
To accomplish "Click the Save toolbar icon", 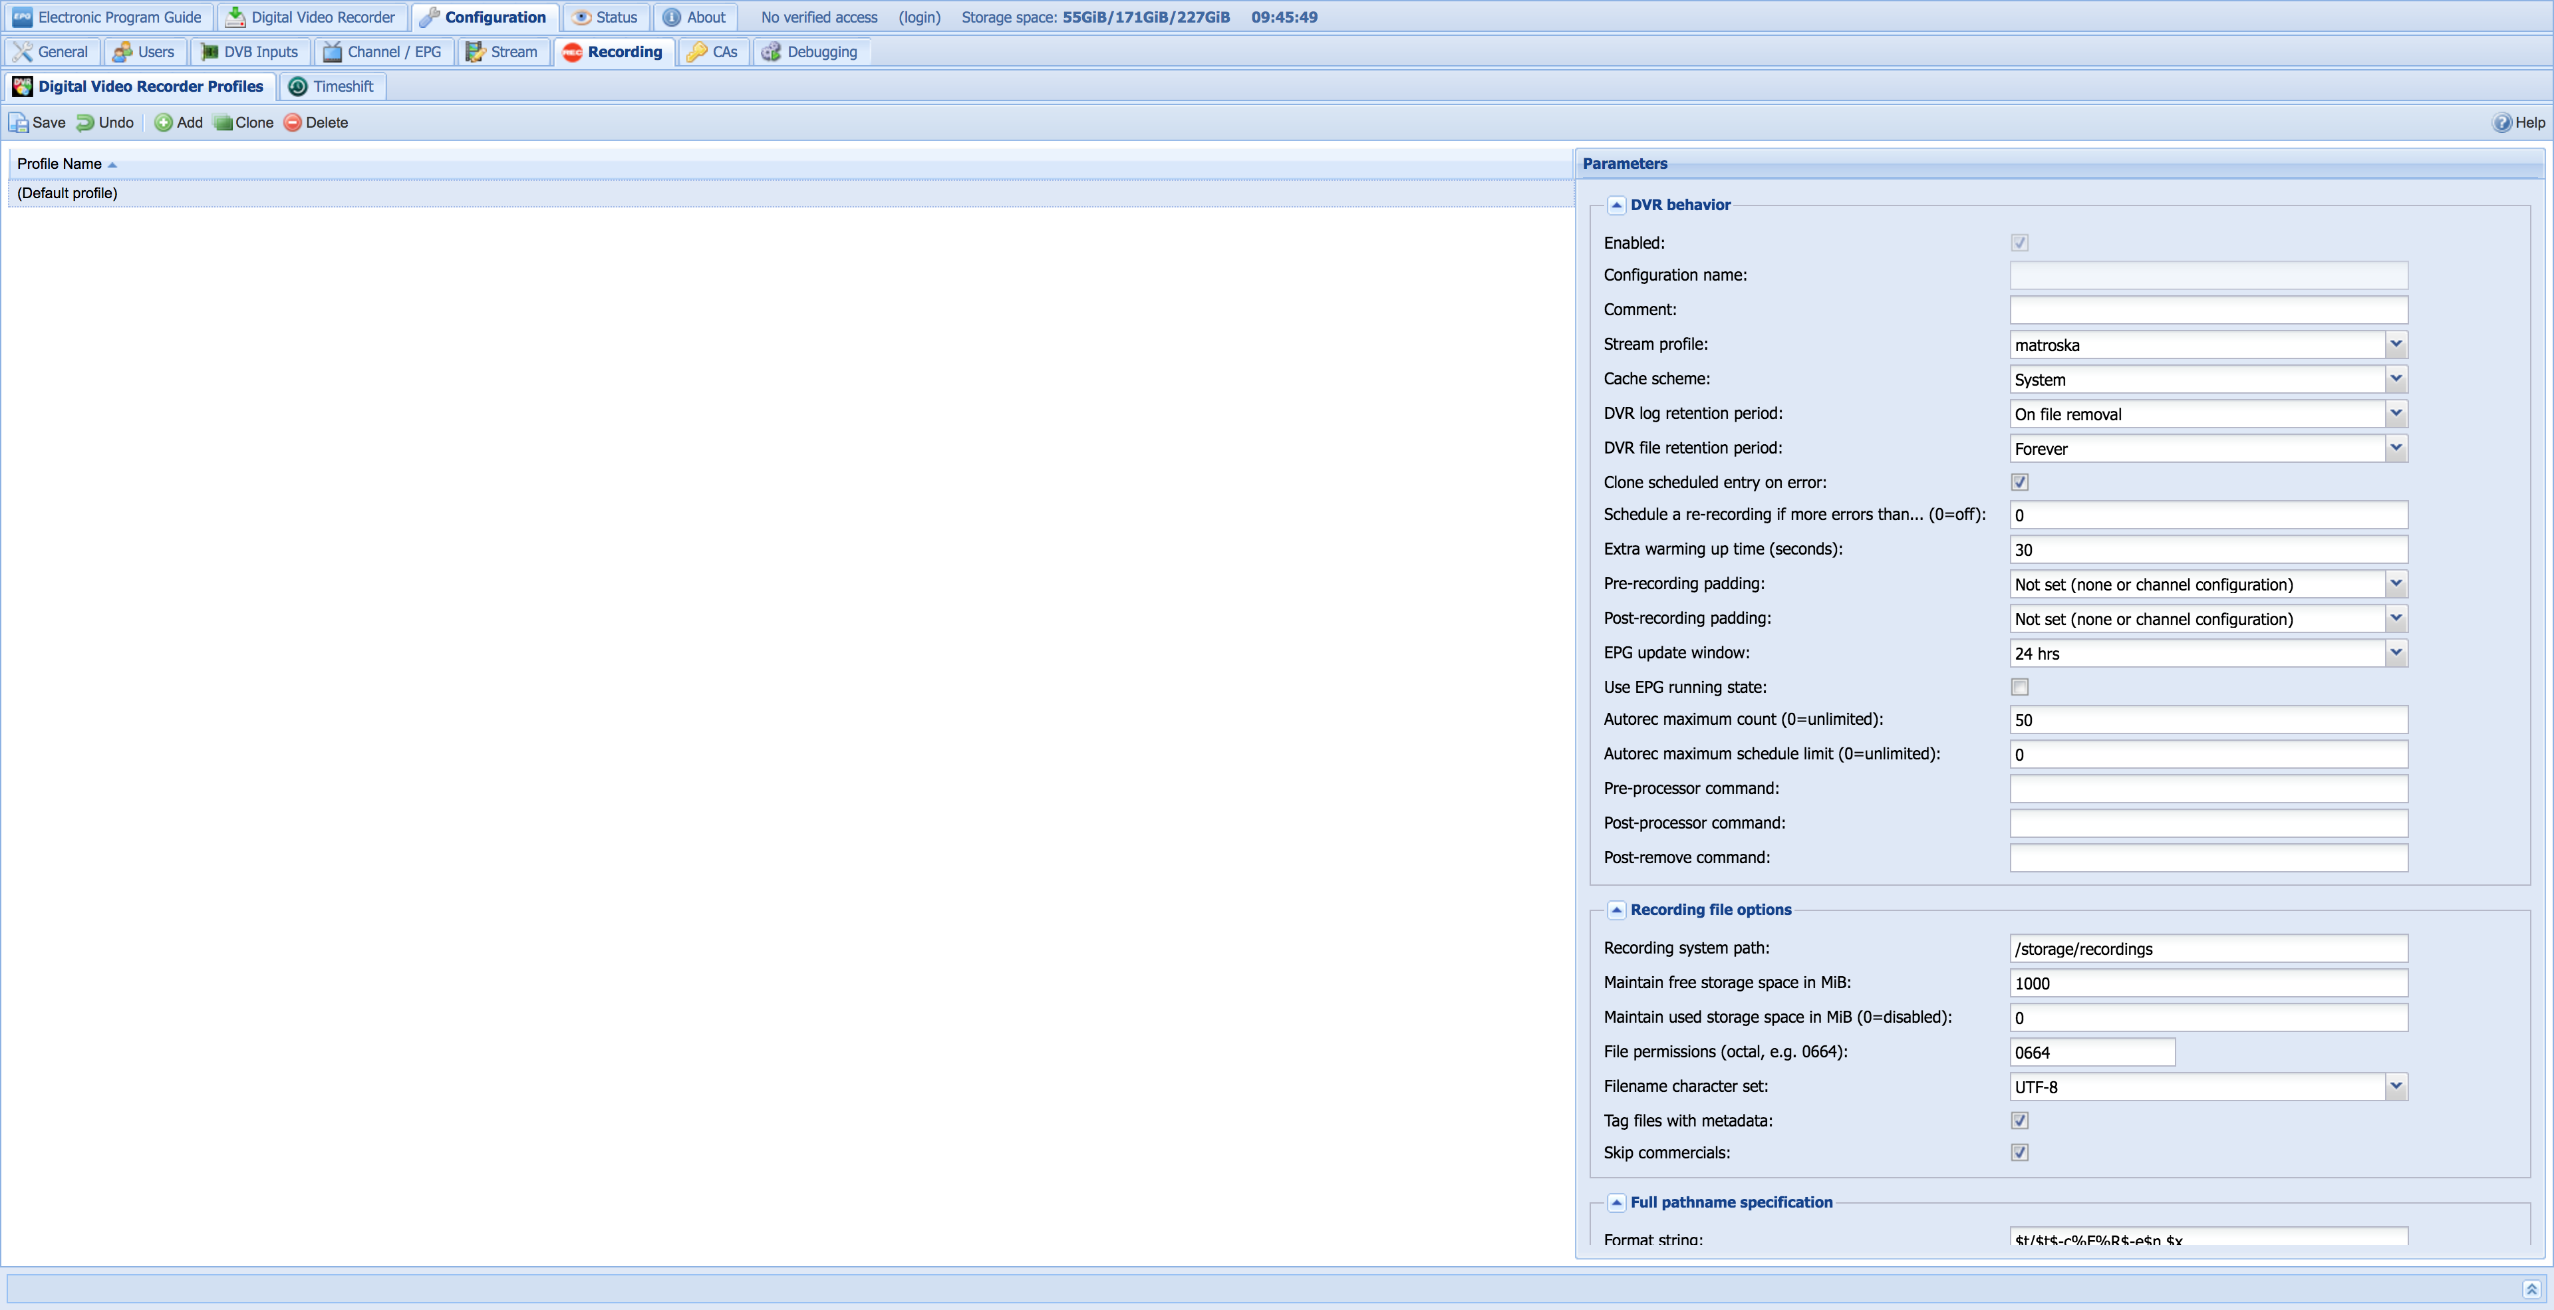I will [x=19, y=123].
